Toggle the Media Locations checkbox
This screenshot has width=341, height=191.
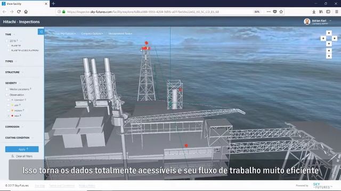7,89
